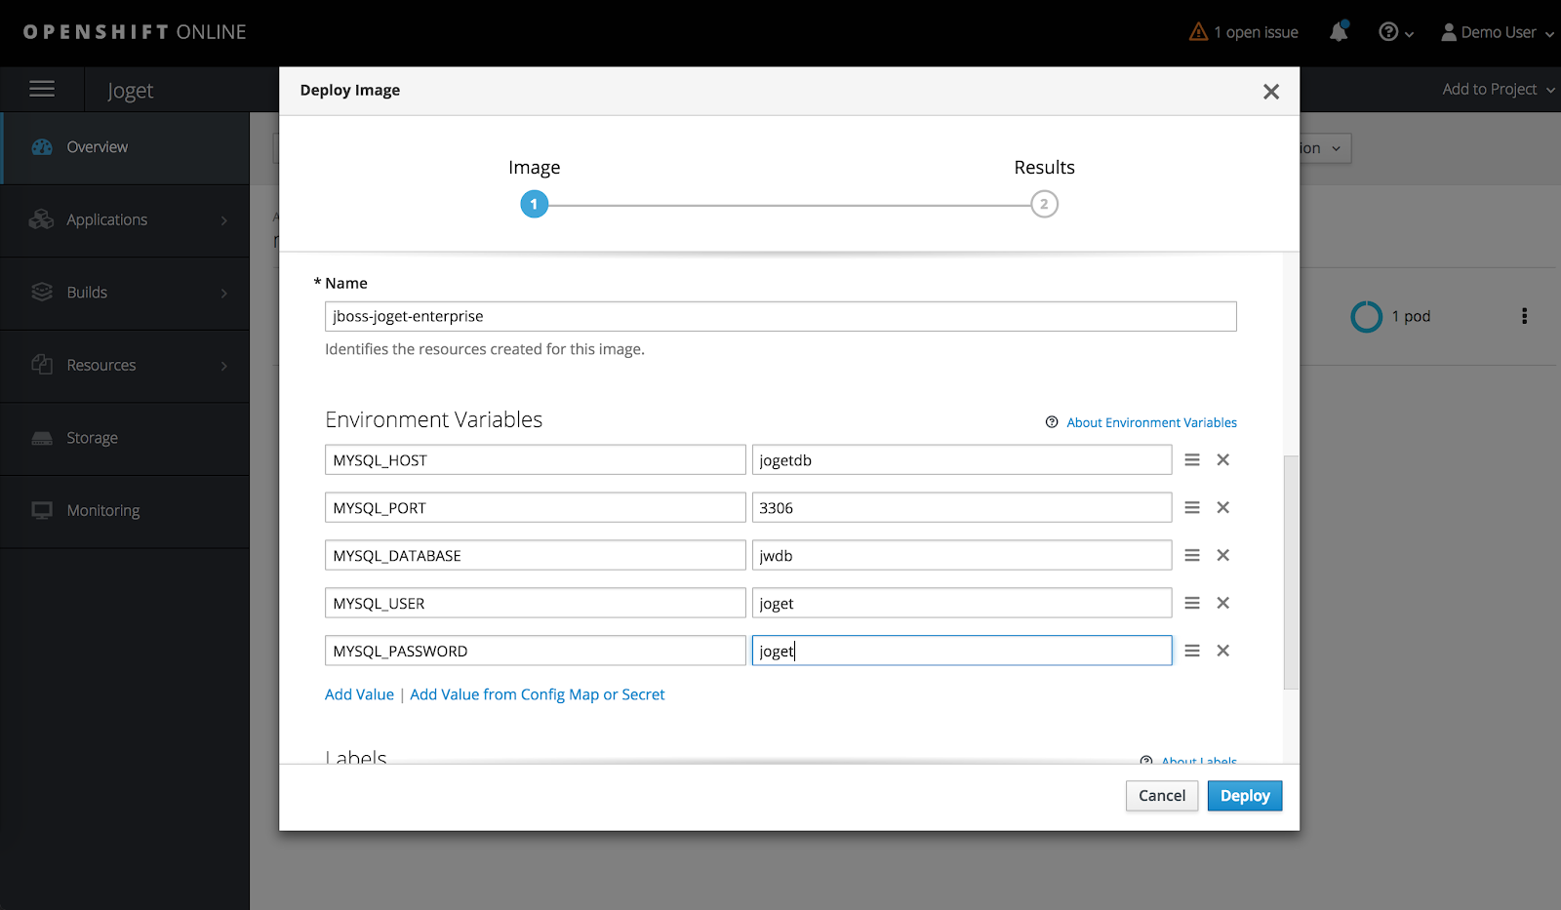Image resolution: width=1561 pixels, height=910 pixels.
Task: Click the OpenShift Online logo
Action: (x=135, y=32)
